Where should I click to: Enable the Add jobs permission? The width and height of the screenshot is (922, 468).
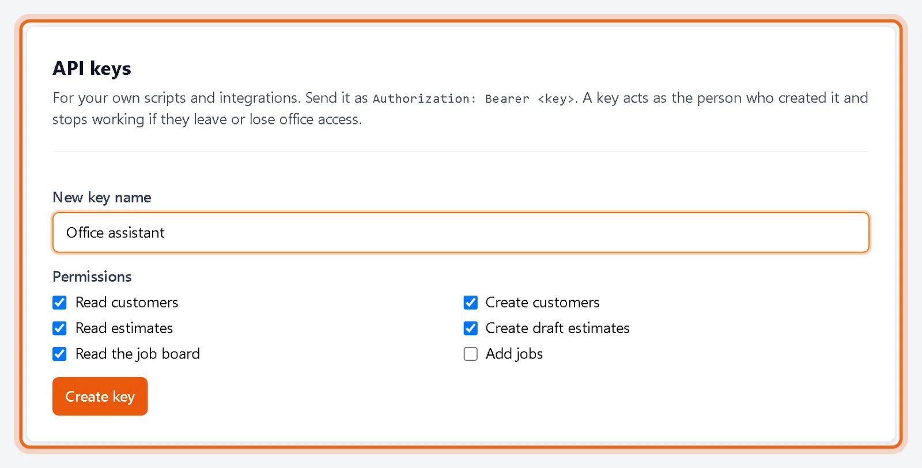[x=471, y=354]
